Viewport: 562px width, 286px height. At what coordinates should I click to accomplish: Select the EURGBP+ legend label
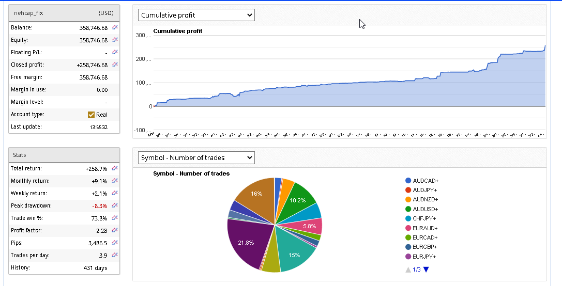click(425, 247)
